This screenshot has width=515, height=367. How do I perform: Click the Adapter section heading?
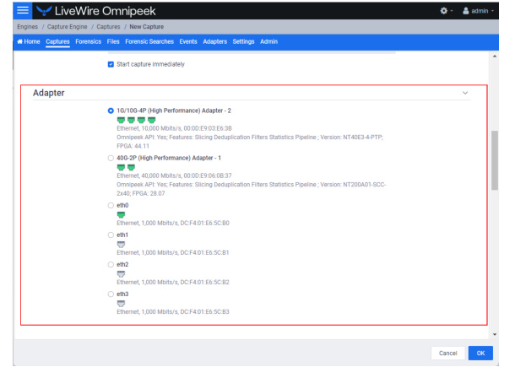(x=49, y=93)
